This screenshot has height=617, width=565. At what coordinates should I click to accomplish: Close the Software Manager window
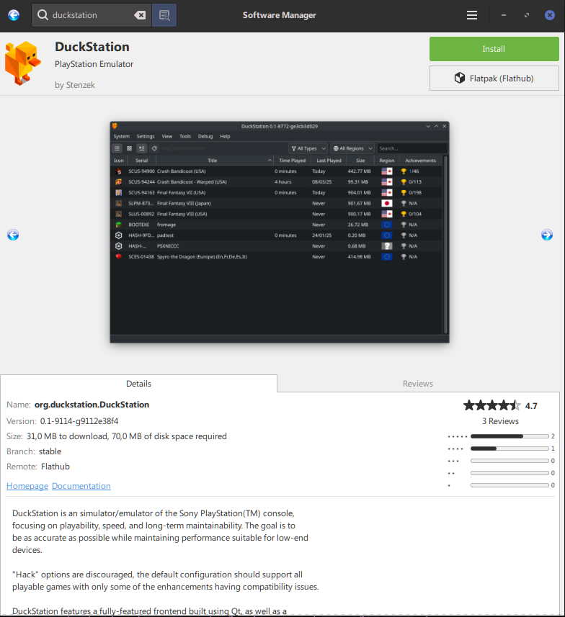point(550,15)
